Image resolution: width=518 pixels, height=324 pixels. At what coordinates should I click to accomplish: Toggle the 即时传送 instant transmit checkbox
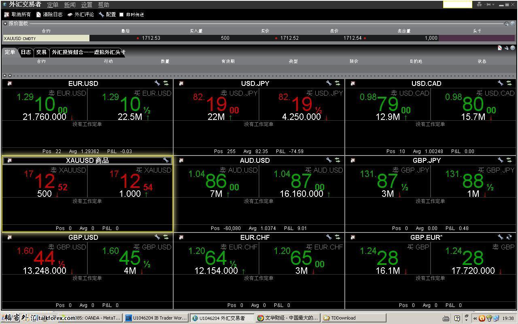pos(121,15)
